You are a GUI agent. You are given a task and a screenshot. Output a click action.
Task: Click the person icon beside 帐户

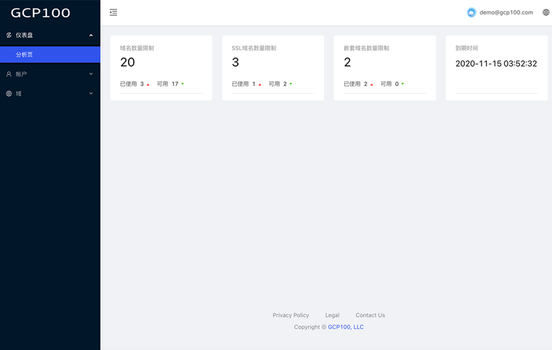(x=9, y=74)
